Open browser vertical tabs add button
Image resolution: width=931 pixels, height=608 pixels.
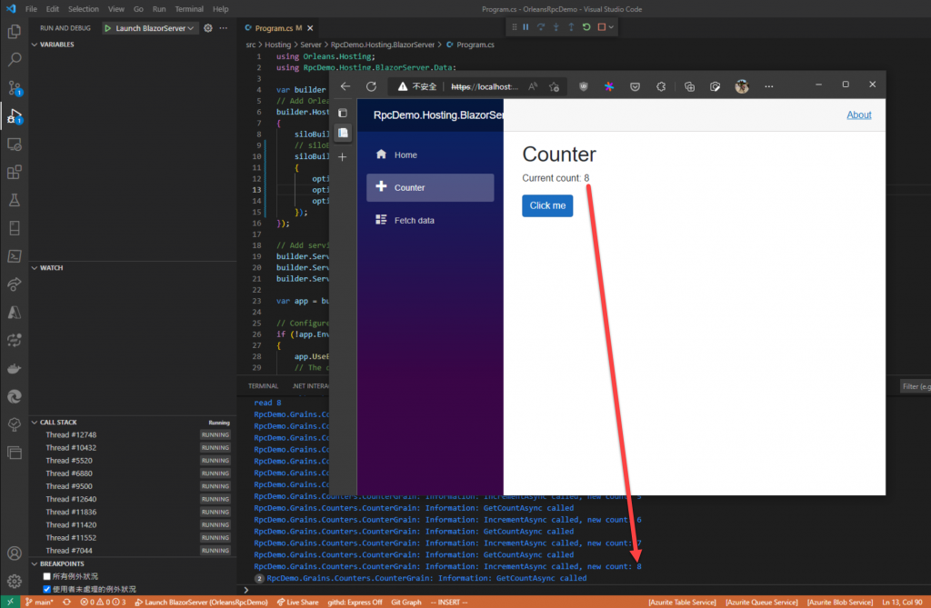pyautogui.click(x=343, y=156)
